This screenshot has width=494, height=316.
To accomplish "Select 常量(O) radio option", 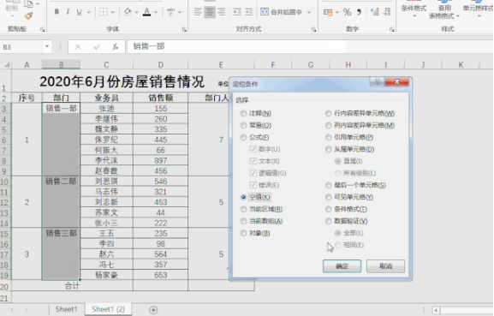I will (255, 125).
